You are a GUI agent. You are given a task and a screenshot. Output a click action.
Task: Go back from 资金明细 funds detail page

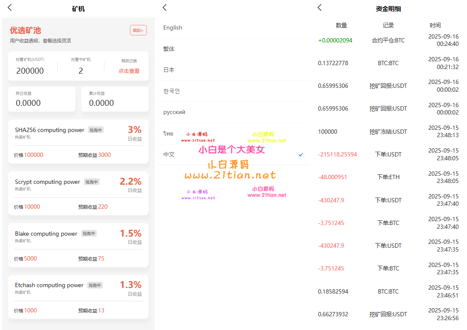[x=319, y=8]
